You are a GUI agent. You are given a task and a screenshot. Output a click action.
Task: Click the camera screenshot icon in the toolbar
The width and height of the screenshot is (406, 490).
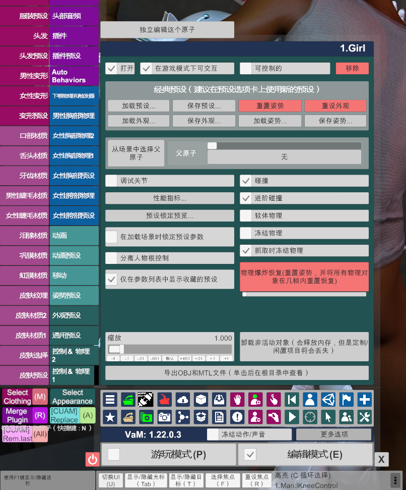pos(164,417)
